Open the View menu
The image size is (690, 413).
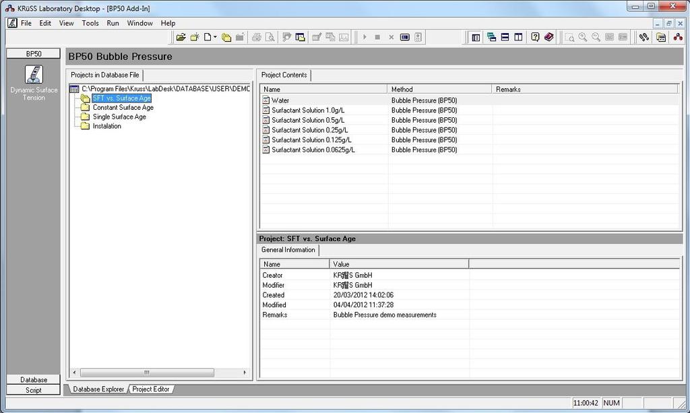pyautogui.click(x=67, y=23)
